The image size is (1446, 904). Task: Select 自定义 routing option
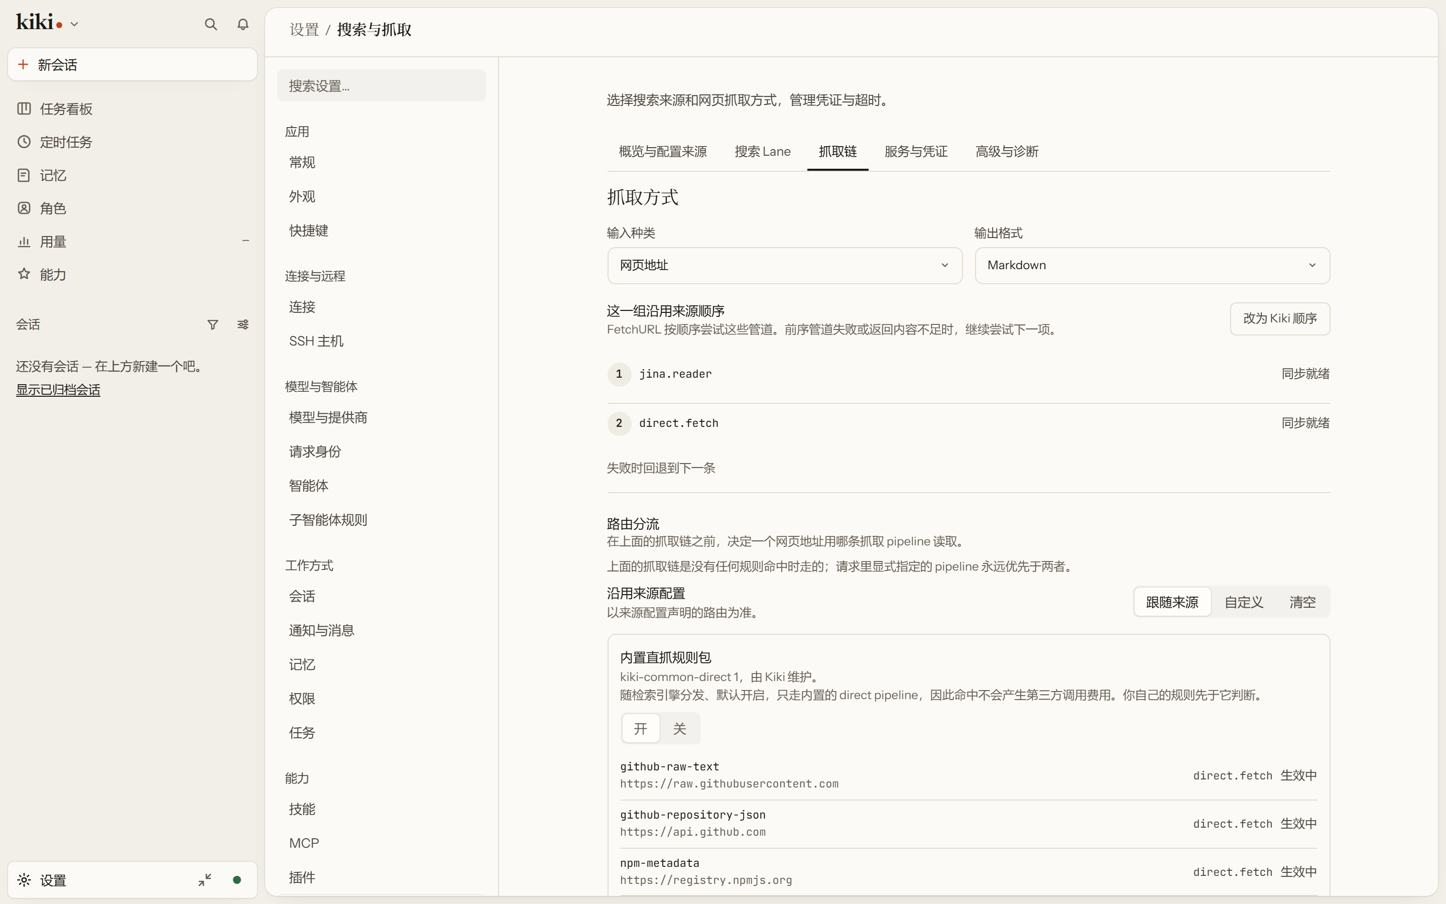point(1244,602)
